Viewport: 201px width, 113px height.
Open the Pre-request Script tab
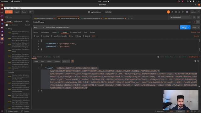[75, 32]
